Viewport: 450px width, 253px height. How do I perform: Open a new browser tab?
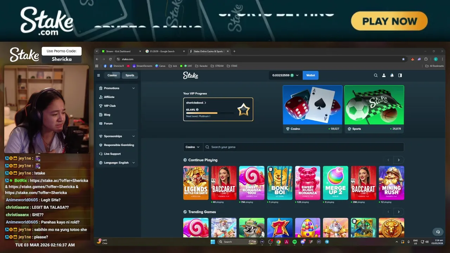[x=234, y=51]
